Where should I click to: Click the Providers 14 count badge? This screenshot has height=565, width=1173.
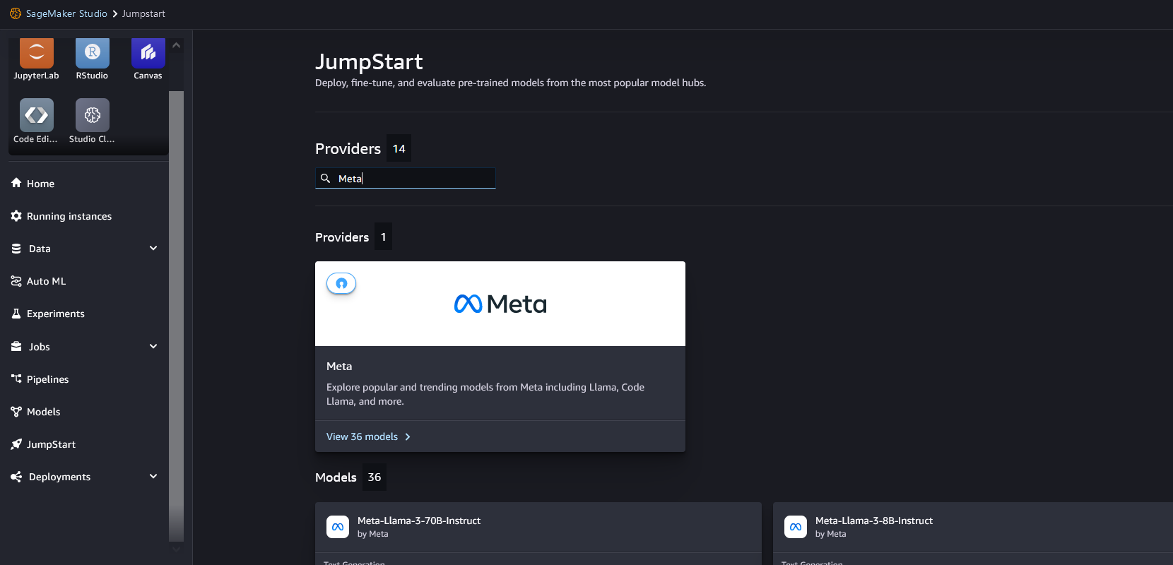coord(399,148)
